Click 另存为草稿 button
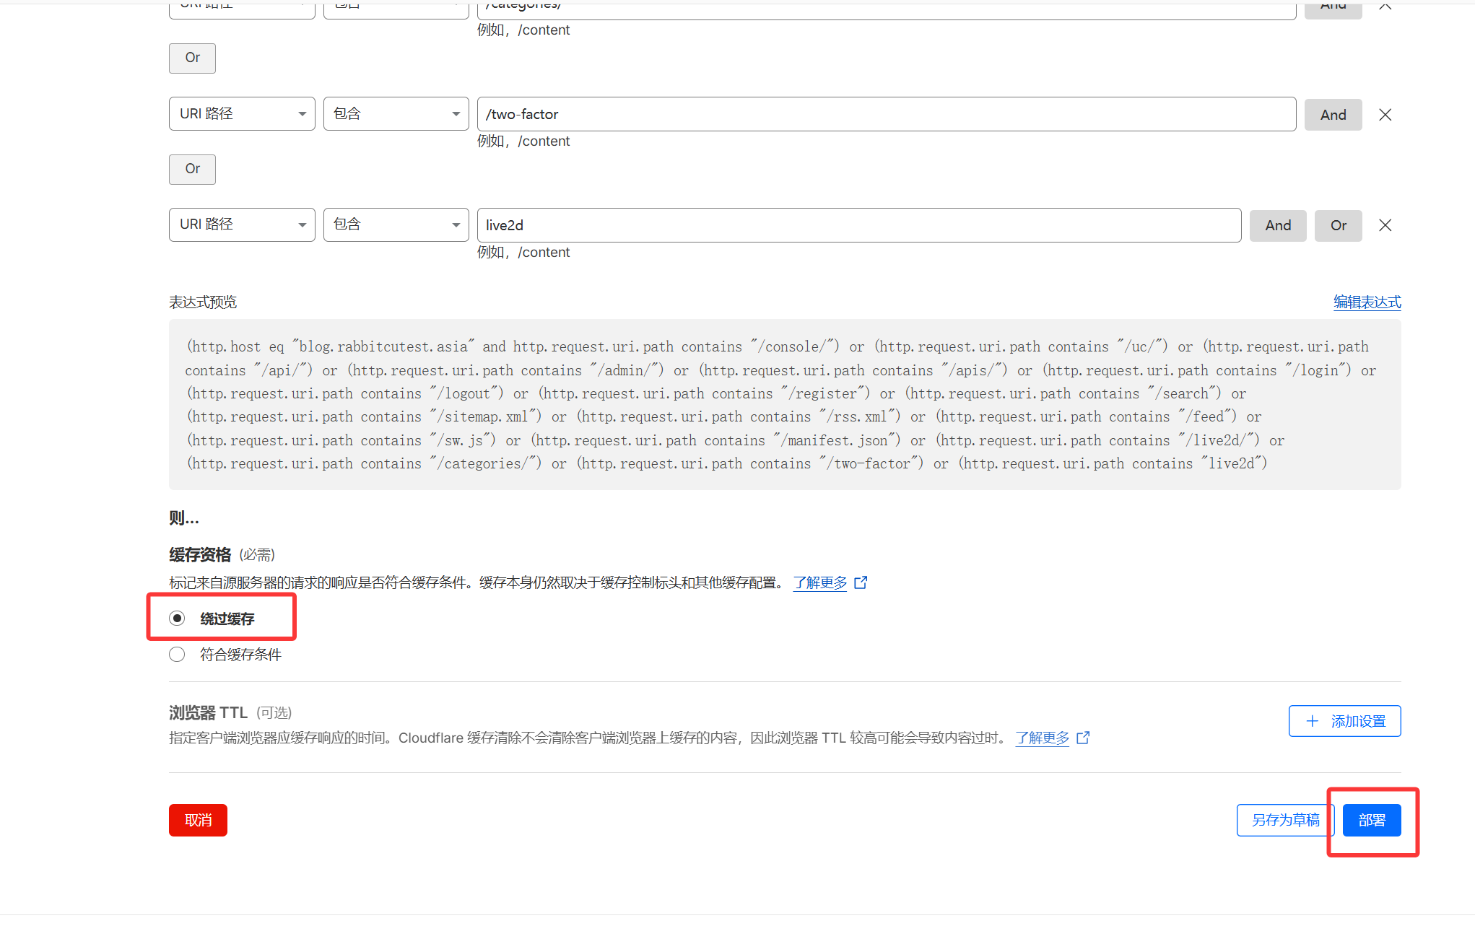The width and height of the screenshot is (1475, 926). (1284, 820)
